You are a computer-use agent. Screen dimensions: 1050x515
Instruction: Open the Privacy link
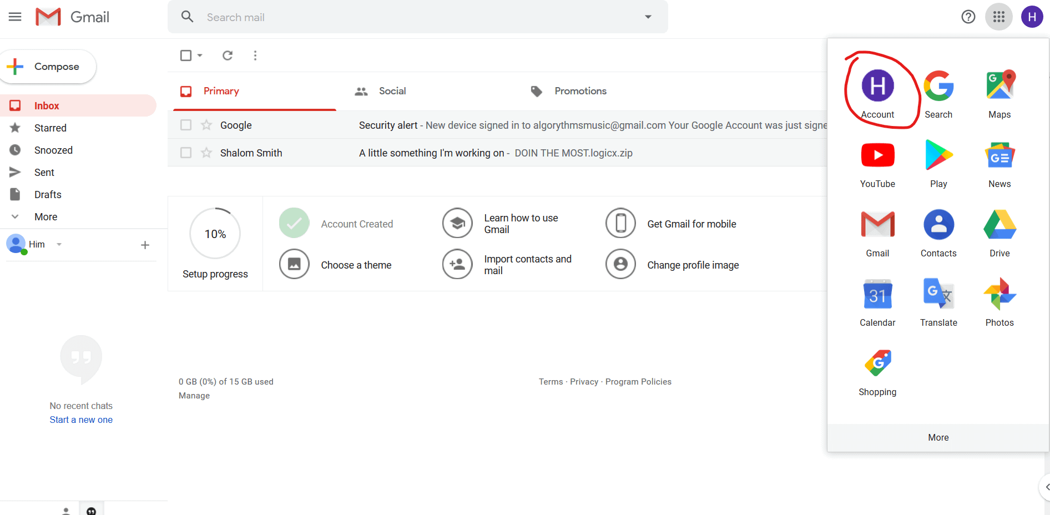click(x=584, y=382)
